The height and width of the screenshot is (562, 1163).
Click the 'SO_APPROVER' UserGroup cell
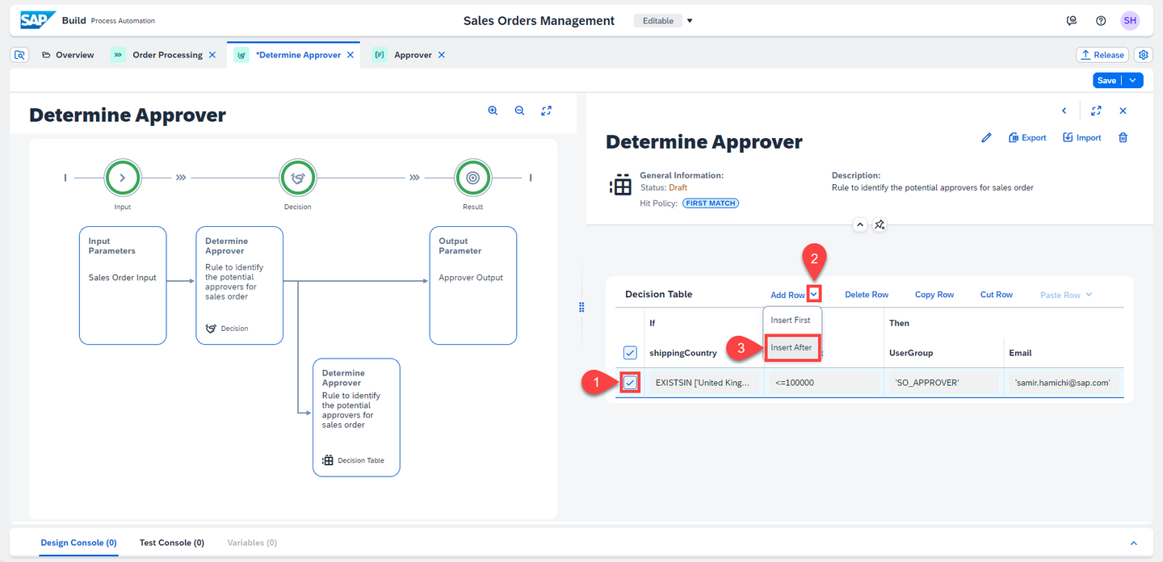tap(943, 383)
